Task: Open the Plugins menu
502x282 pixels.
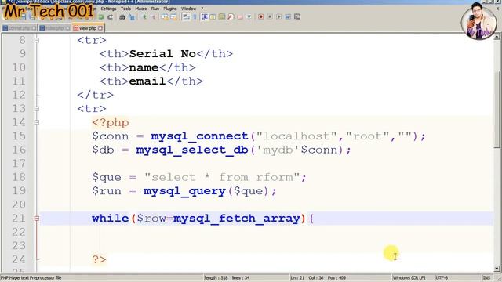Action: tap(170, 9)
